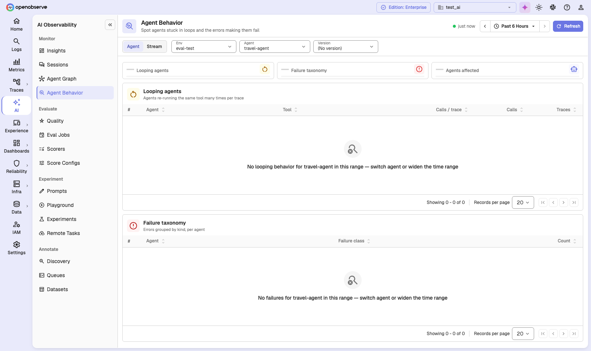The image size is (591, 351).
Task: Open the help question mark icon
Action: click(x=567, y=7)
